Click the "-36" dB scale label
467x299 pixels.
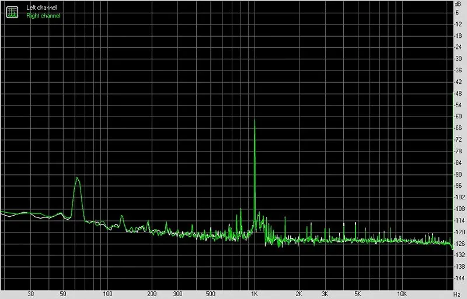tap(458, 70)
